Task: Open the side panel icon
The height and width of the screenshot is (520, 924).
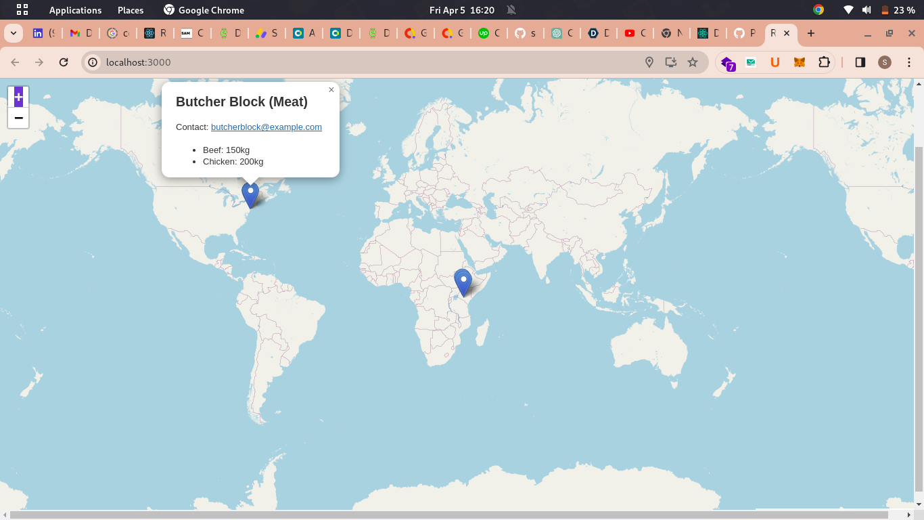Action: coord(860,62)
